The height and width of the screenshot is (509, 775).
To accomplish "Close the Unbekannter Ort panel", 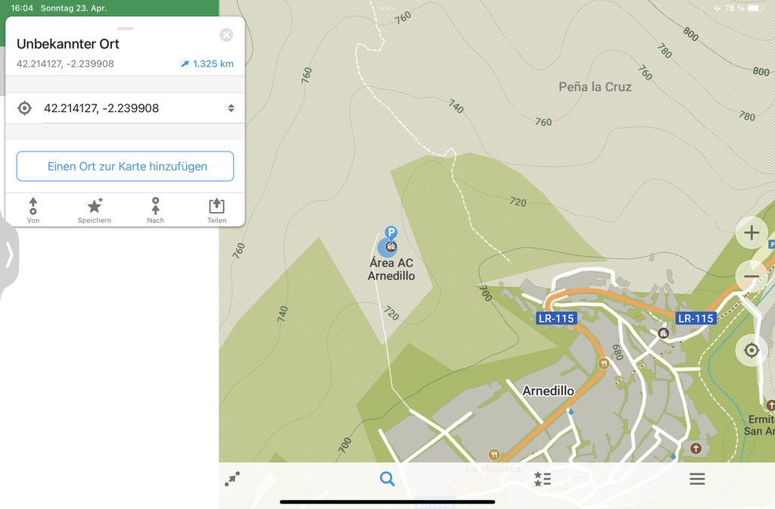I will pos(226,35).
